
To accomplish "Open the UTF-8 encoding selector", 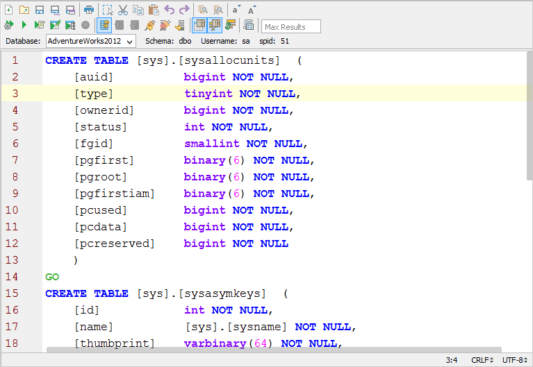I will click(515, 360).
